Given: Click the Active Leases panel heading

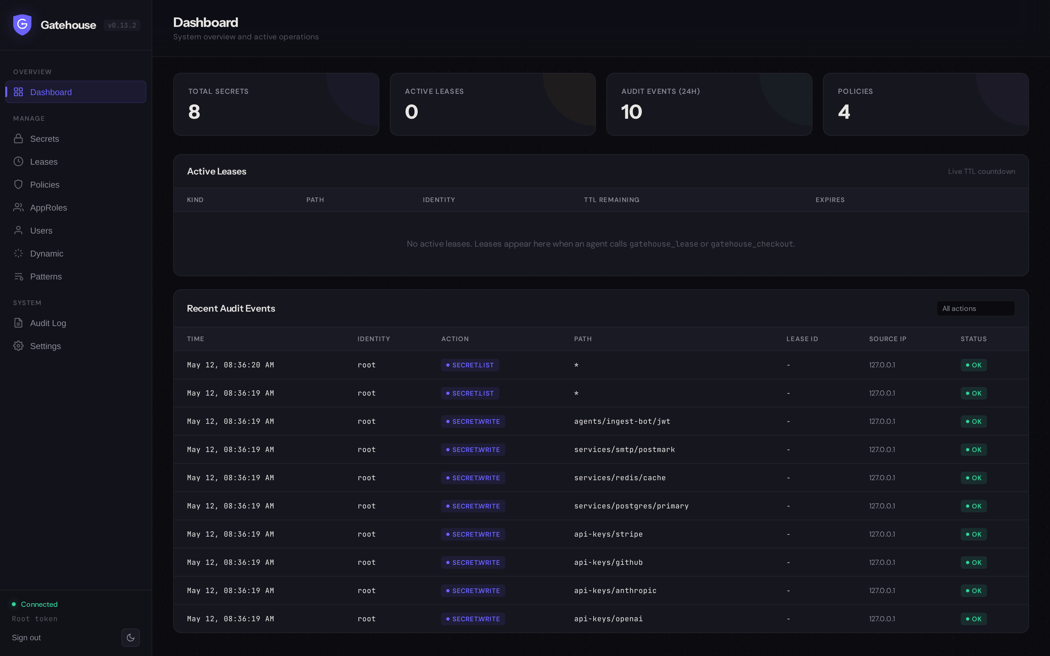Looking at the screenshot, I should 217,171.
